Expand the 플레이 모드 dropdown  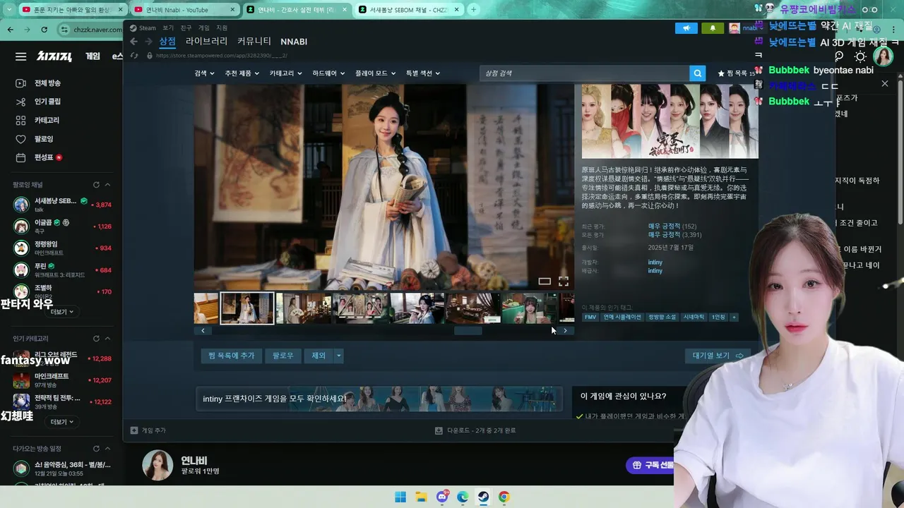375,73
